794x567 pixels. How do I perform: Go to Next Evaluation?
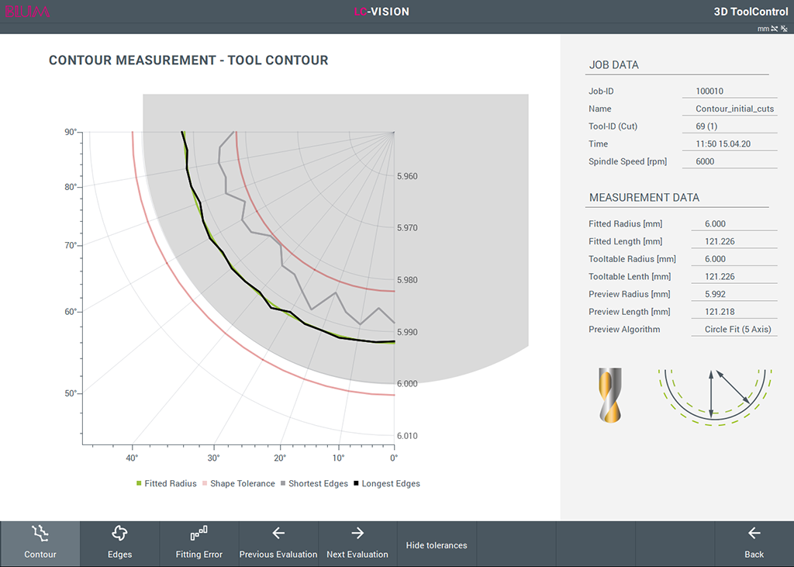coord(357,544)
